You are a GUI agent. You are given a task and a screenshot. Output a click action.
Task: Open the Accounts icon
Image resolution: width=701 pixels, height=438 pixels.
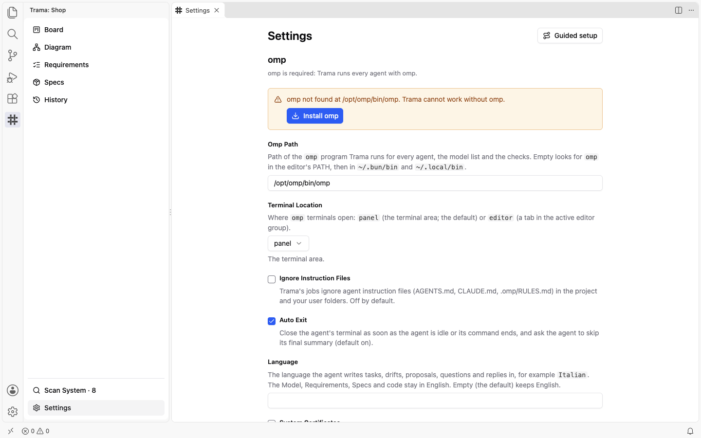click(x=13, y=390)
